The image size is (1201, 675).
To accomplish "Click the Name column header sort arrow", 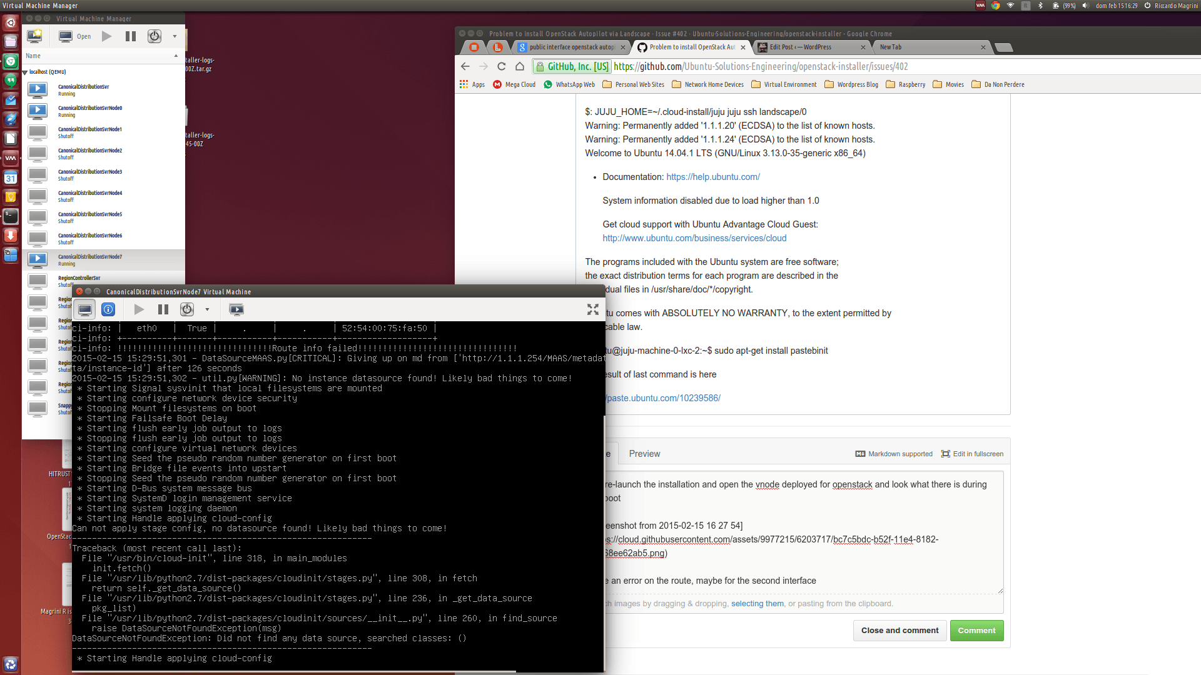I will coord(176,56).
